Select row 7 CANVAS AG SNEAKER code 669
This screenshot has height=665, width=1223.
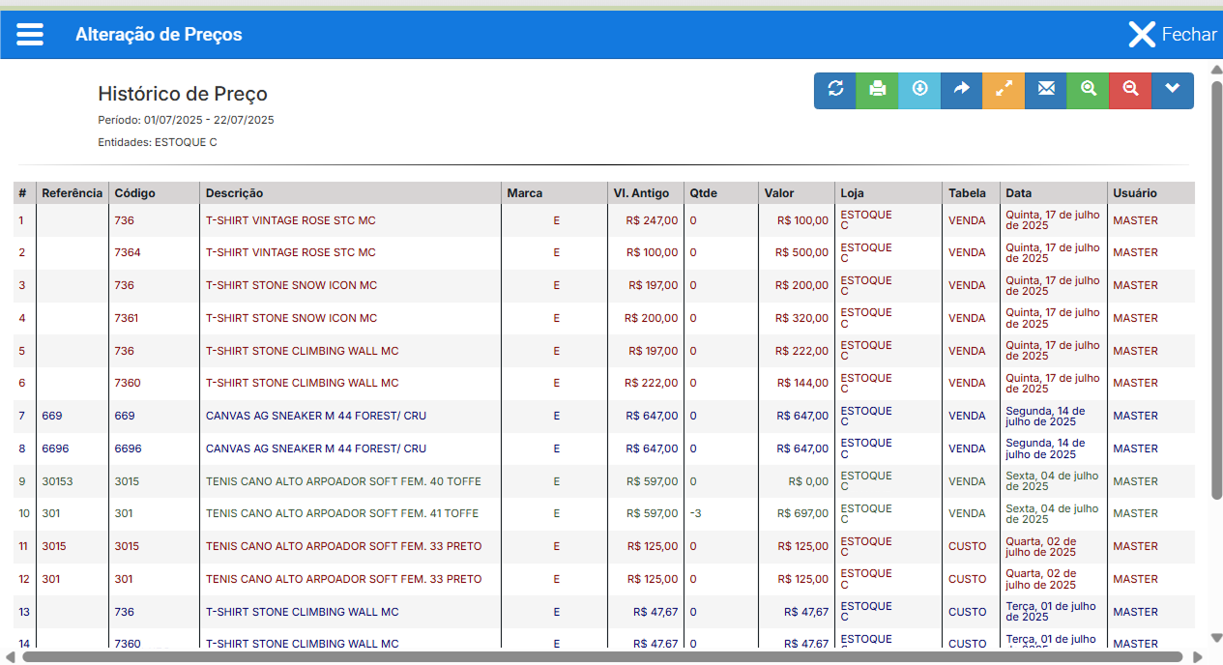(604, 417)
